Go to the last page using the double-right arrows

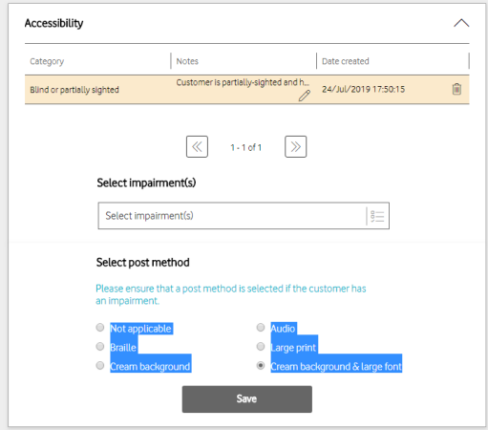[296, 147]
